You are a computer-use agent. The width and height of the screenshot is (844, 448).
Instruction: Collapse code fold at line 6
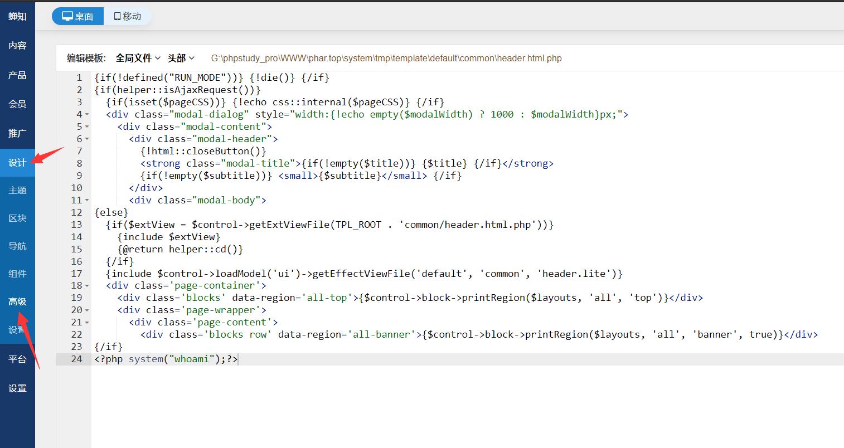click(x=87, y=139)
